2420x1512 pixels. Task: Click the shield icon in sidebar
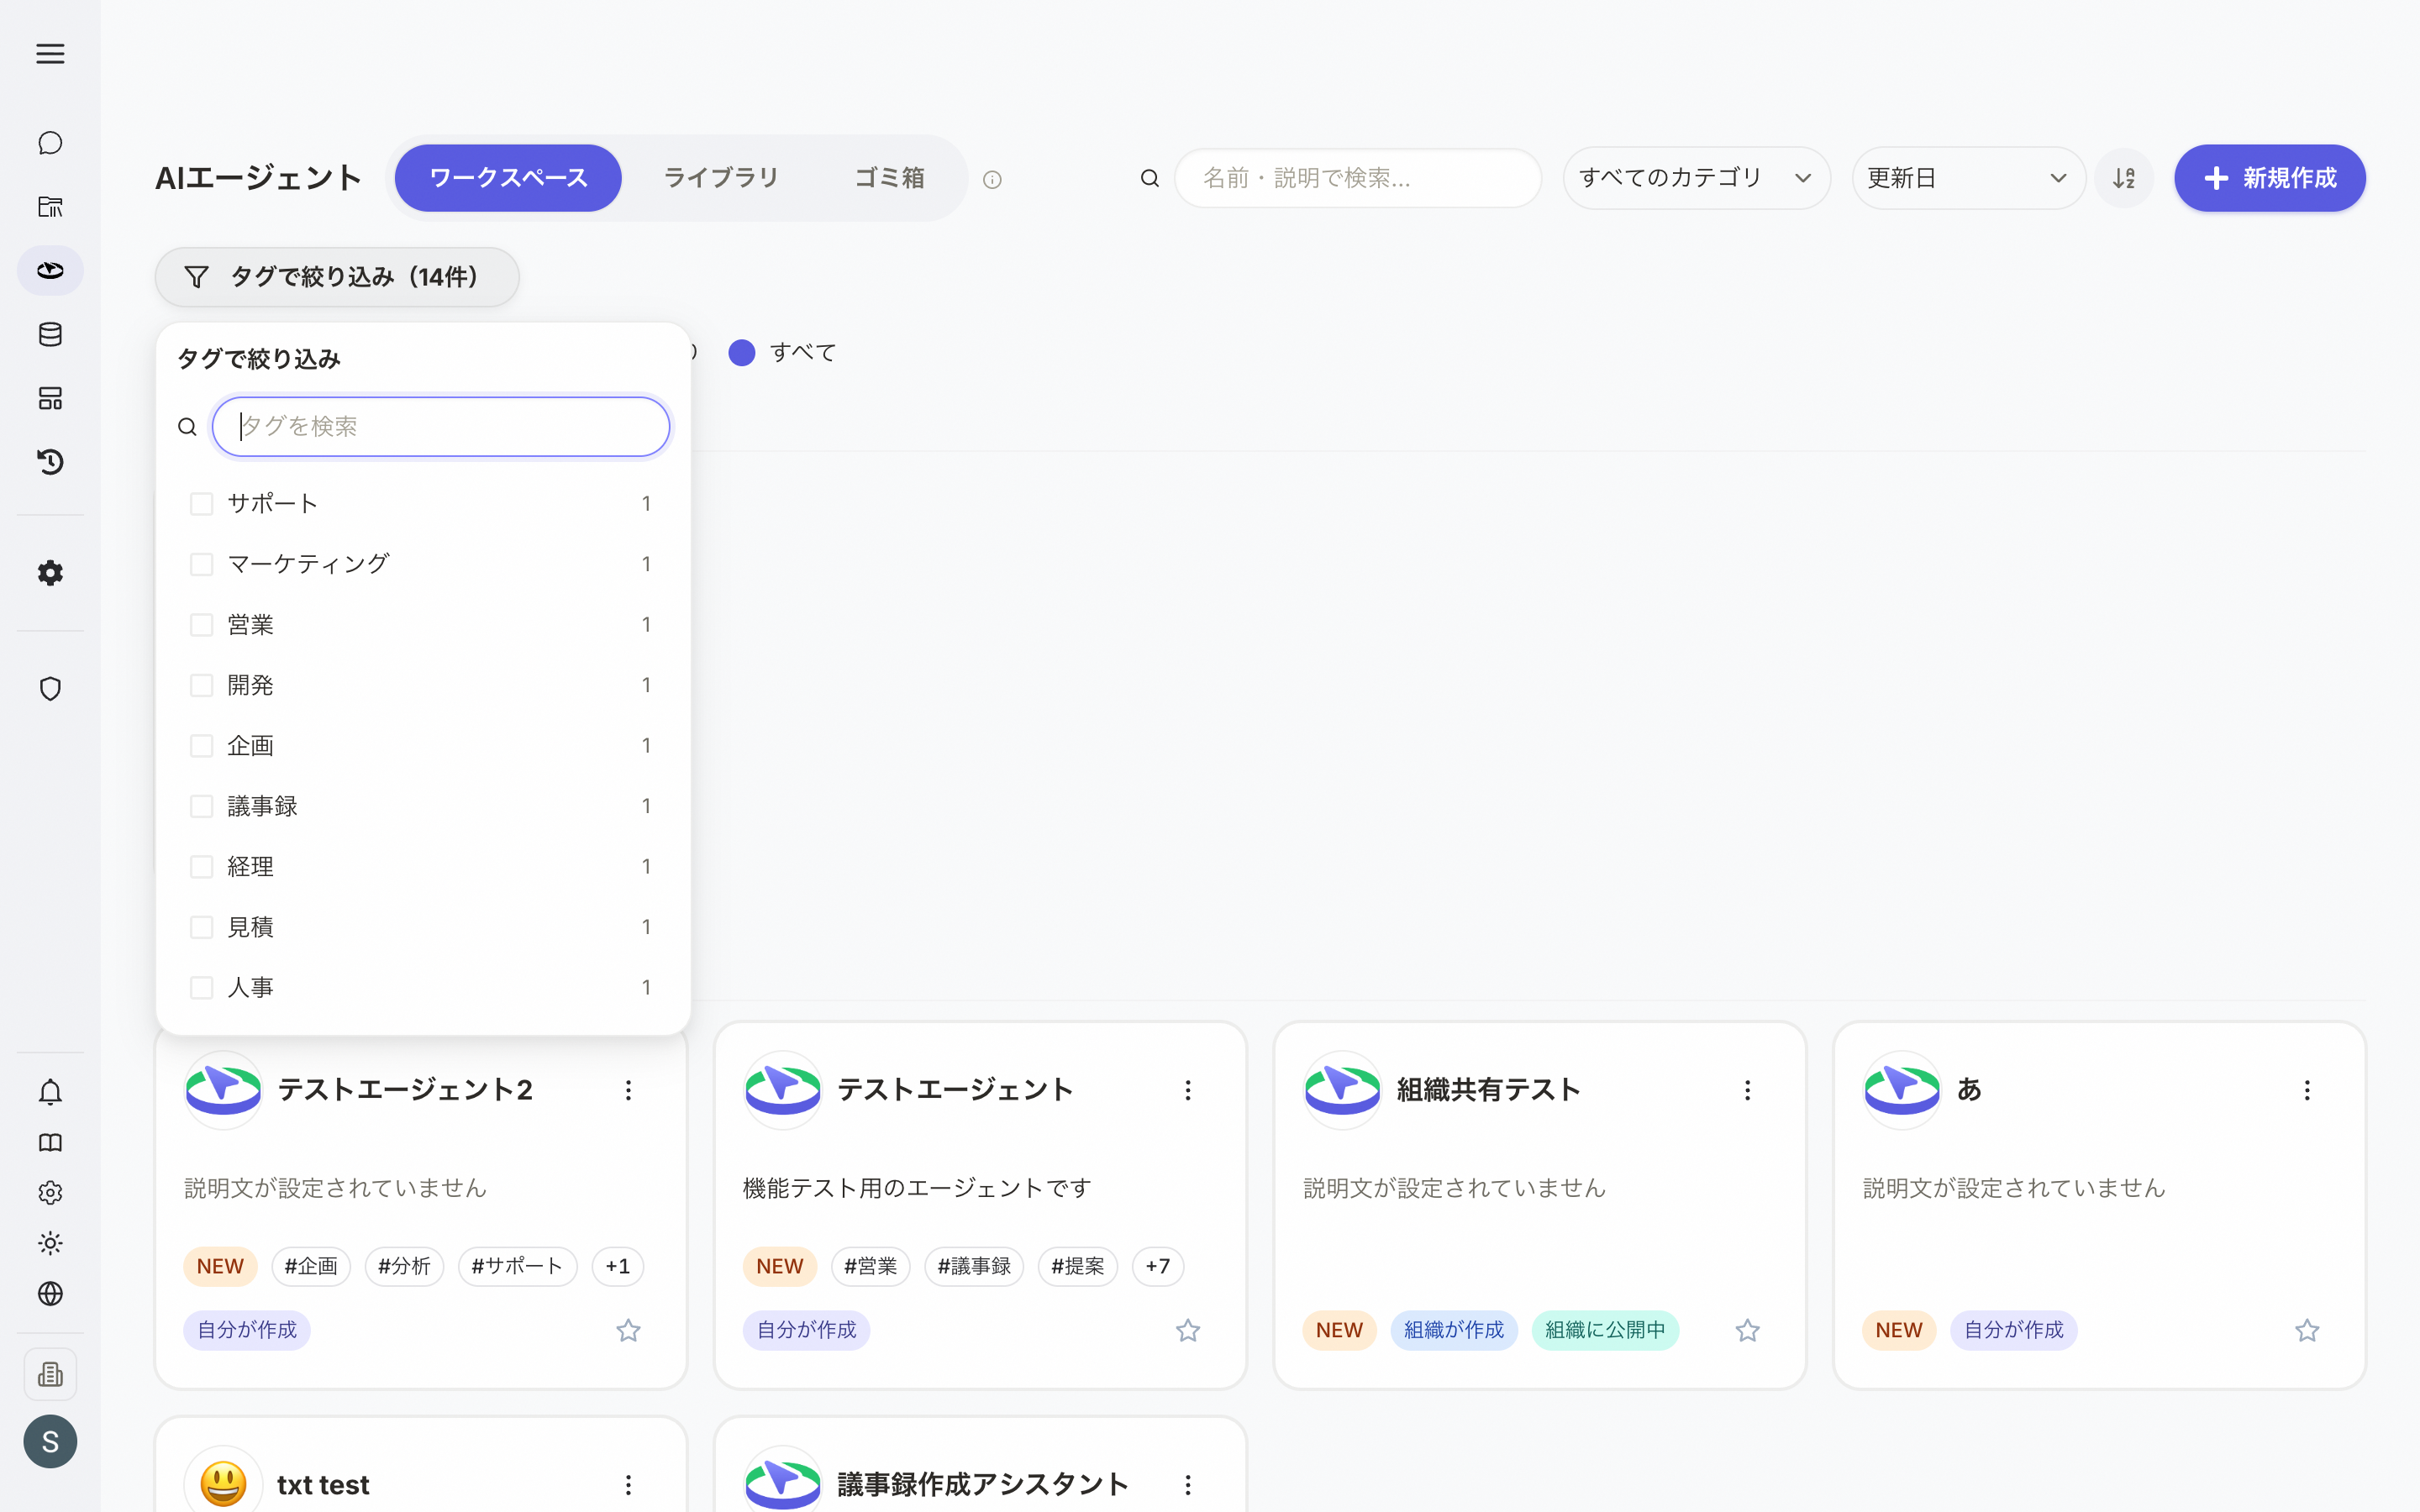(x=50, y=689)
